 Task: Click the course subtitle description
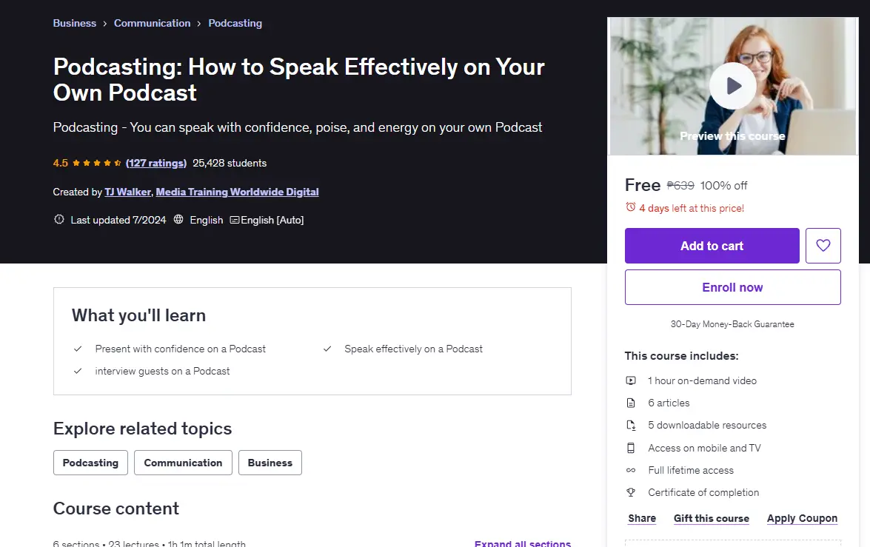click(298, 127)
